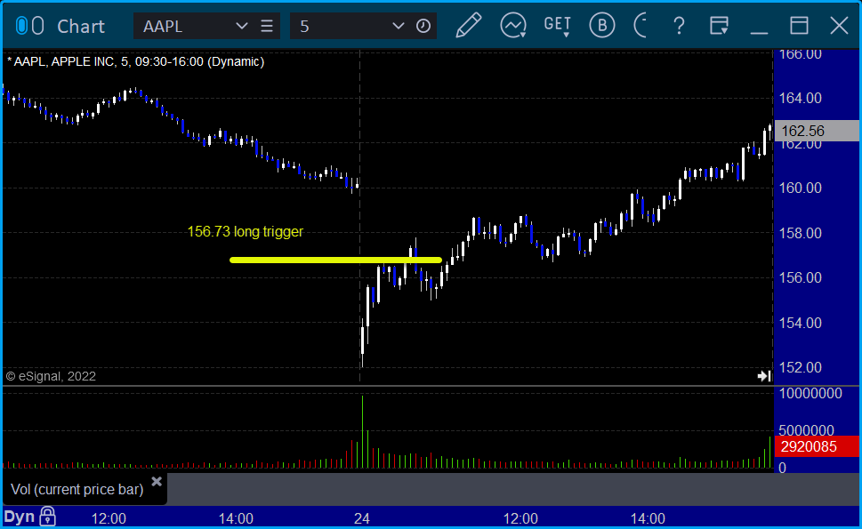Screen dimensions: 862x529
Task: Click the Dyn mode label
Action: 20,517
